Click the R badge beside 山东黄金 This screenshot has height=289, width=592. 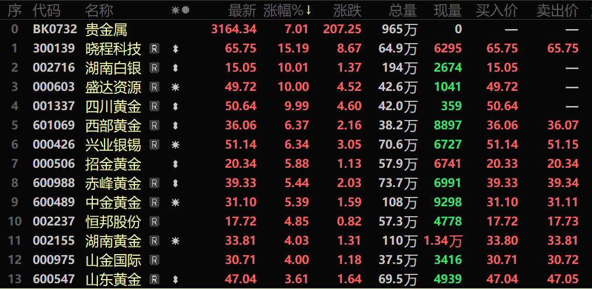(x=154, y=279)
